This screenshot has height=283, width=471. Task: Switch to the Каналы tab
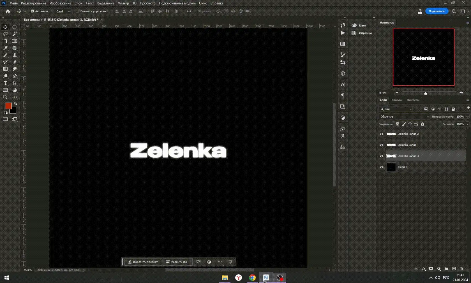point(396,100)
